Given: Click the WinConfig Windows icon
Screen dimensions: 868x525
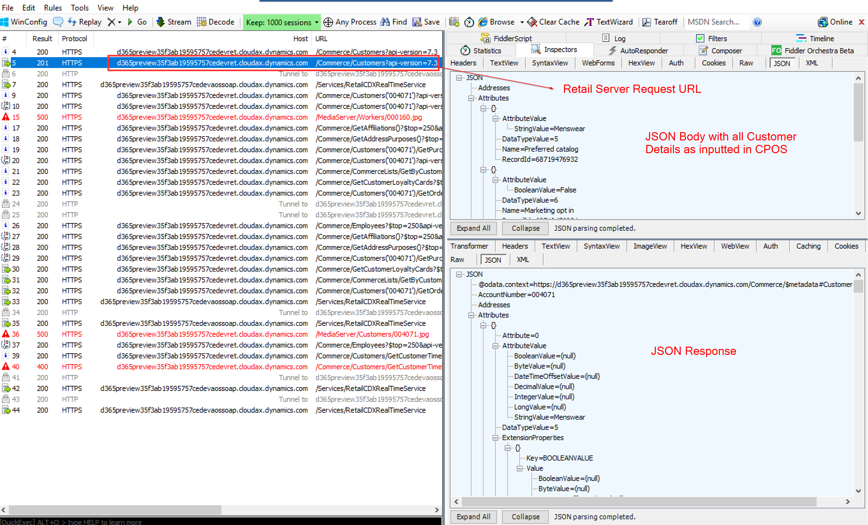Looking at the screenshot, I should pyautogui.click(x=4, y=22).
